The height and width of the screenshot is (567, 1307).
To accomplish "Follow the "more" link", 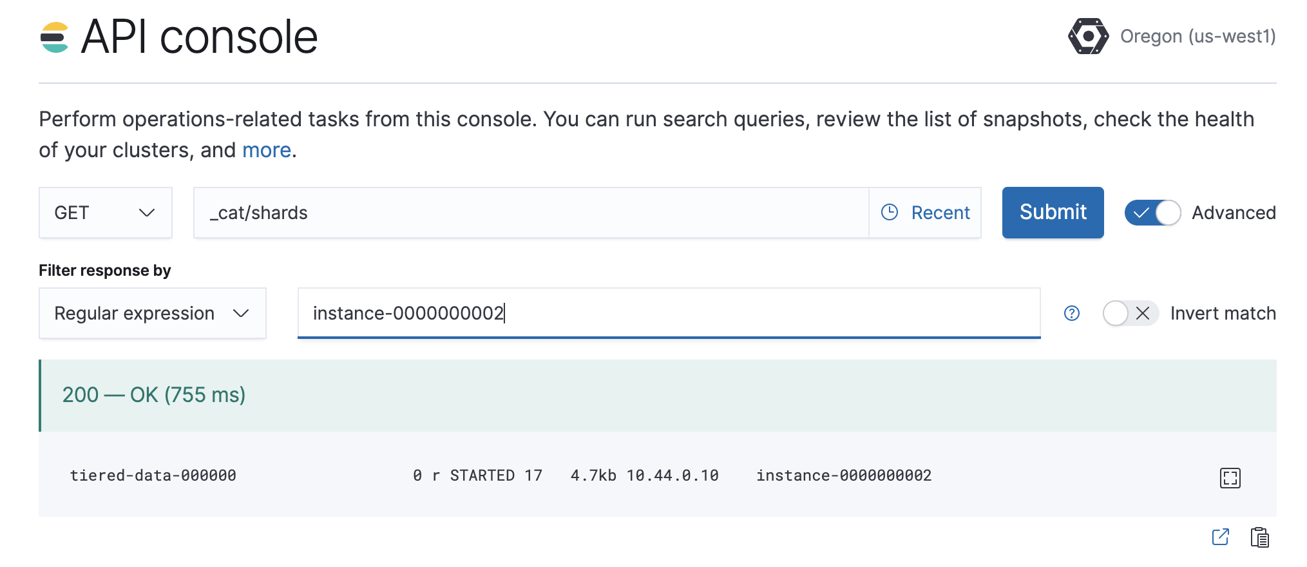I will [x=267, y=150].
